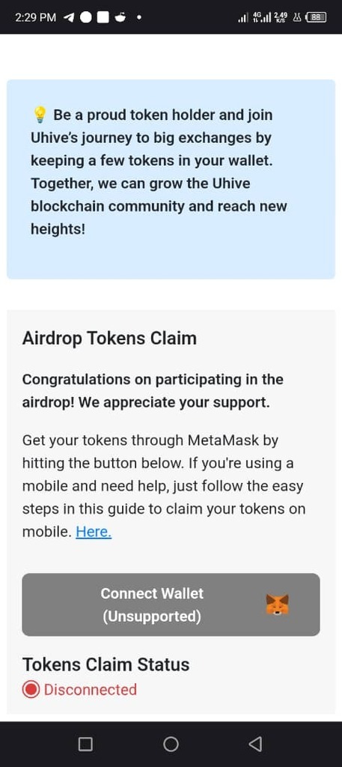The width and height of the screenshot is (342, 767).
Task: Tap the MetaMask fox icon
Action: pyautogui.click(x=277, y=604)
